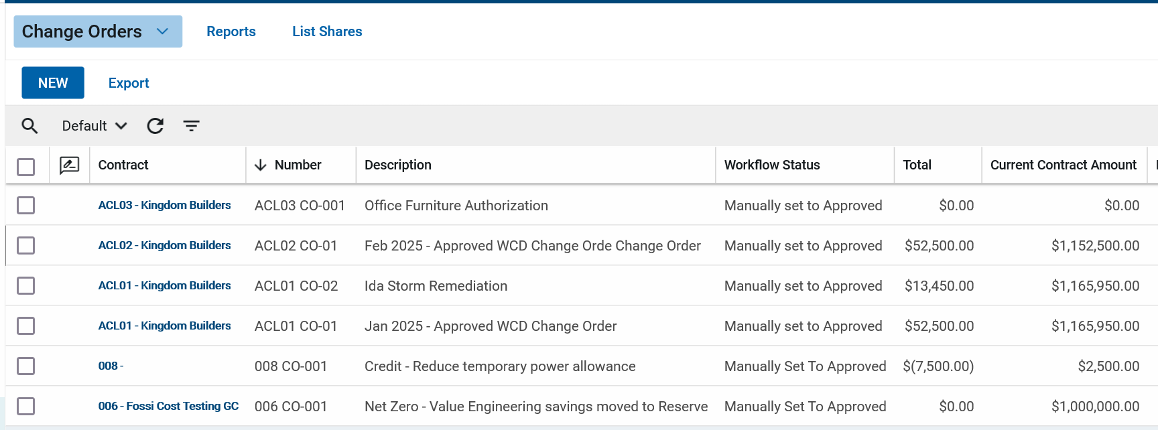Open the filter lines icon
Viewport: 1158px width, 430px height.
192,126
